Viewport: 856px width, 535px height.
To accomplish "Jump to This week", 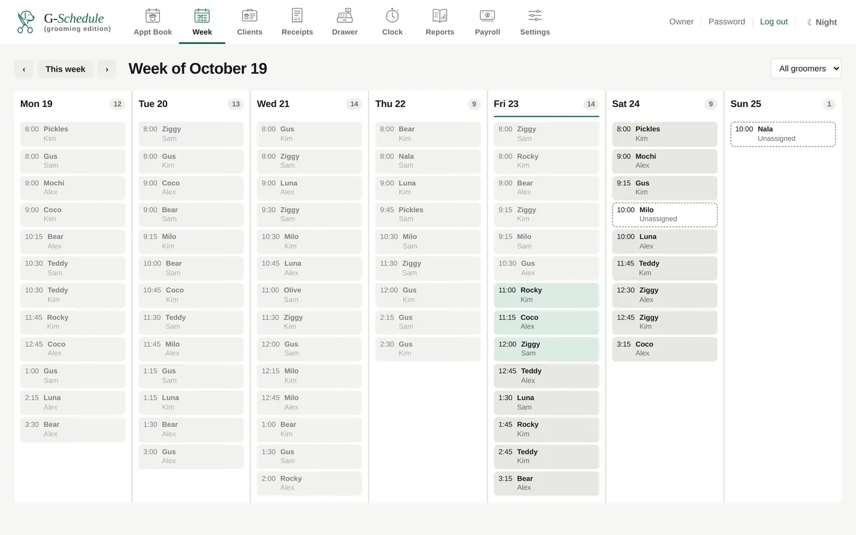I will tap(66, 69).
